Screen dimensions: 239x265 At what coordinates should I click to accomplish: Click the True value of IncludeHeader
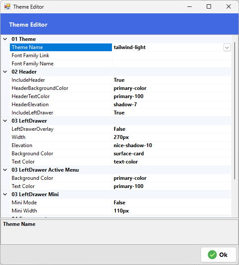click(119, 80)
